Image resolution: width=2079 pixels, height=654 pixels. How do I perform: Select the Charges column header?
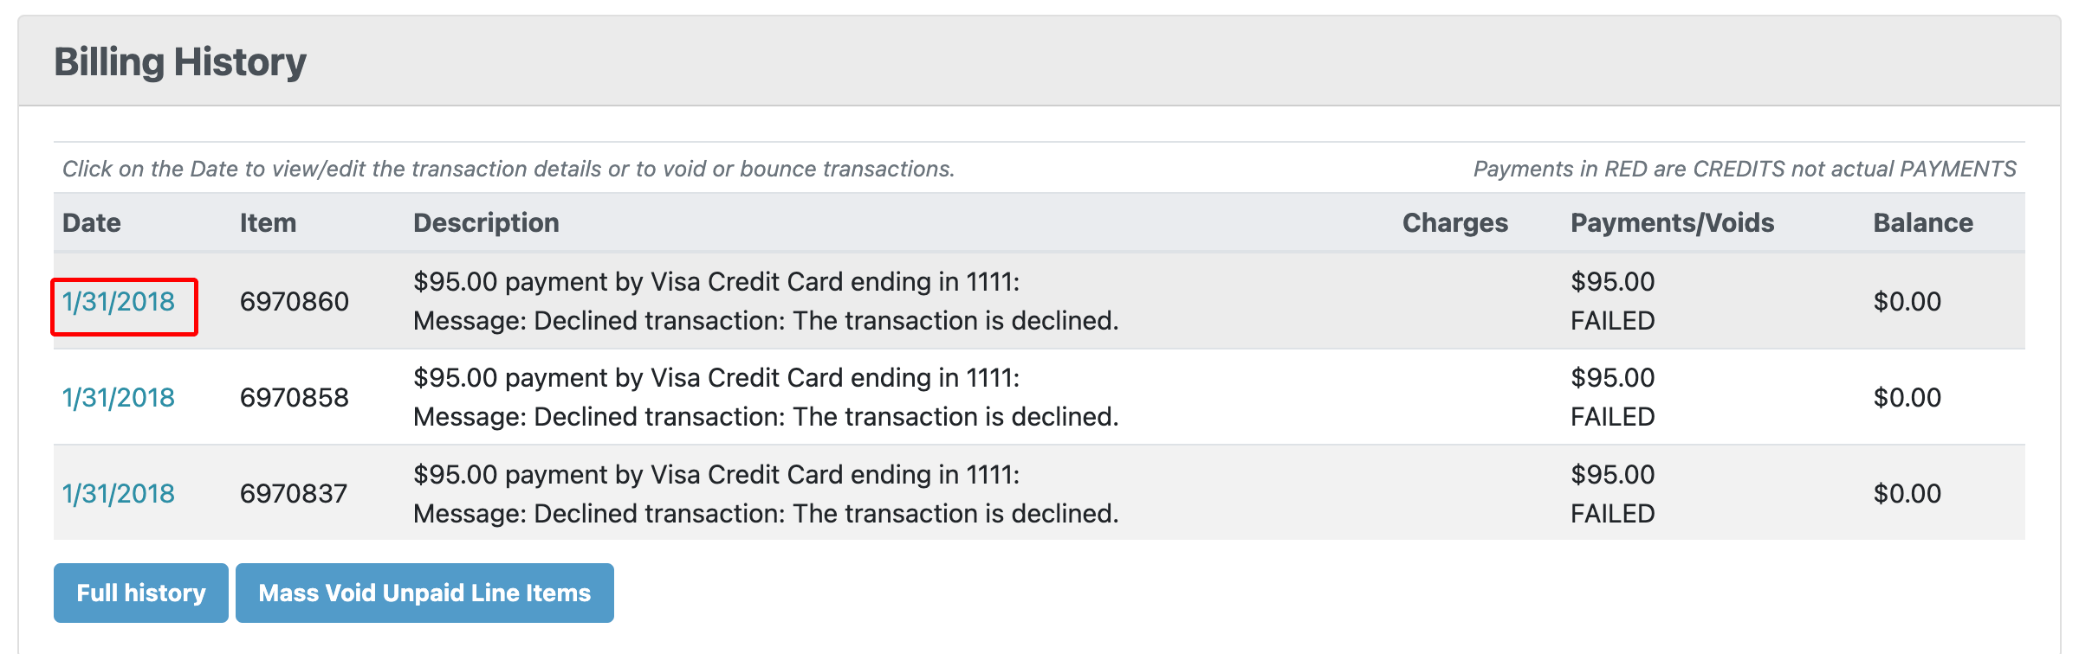coord(1455,223)
